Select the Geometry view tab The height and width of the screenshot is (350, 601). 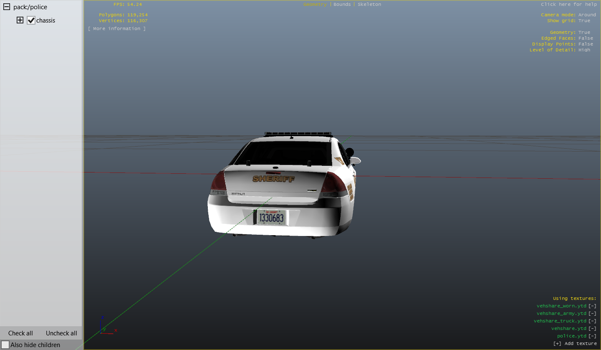point(315,4)
